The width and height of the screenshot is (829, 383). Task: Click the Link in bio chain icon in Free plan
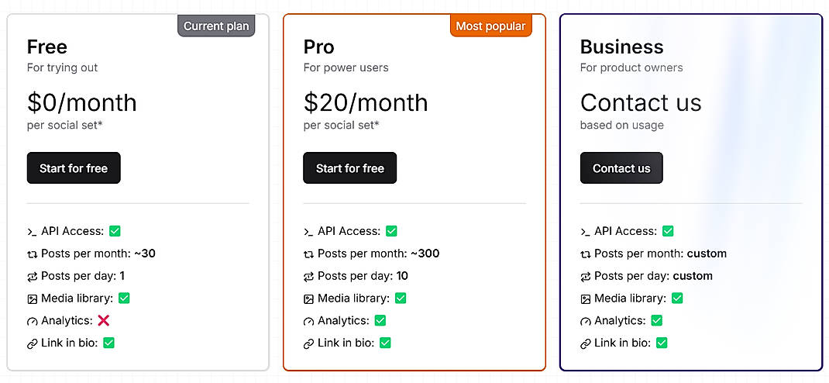(x=32, y=343)
